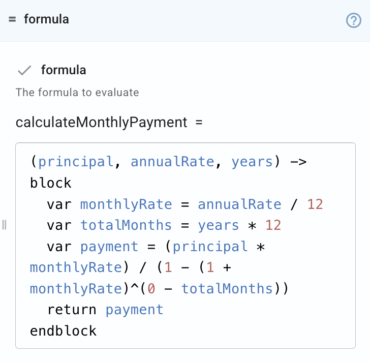Click the number 0 in the exponent

(x=151, y=289)
